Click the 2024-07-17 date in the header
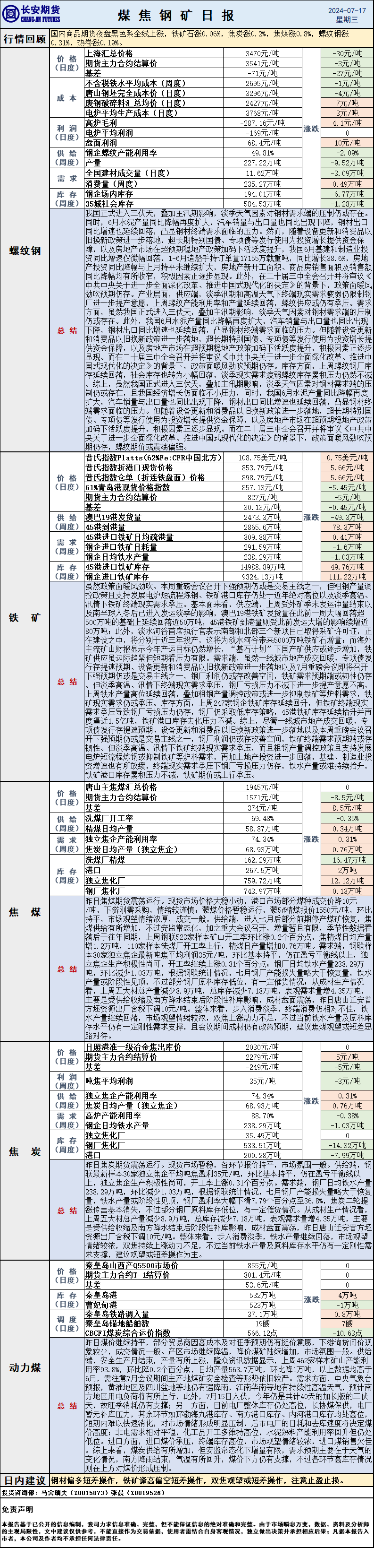The image size is (374, 1548). click(x=347, y=10)
